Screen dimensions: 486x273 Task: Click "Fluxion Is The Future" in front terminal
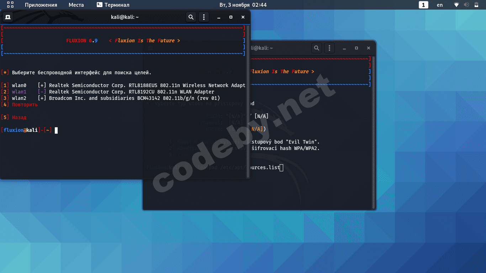(144, 41)
